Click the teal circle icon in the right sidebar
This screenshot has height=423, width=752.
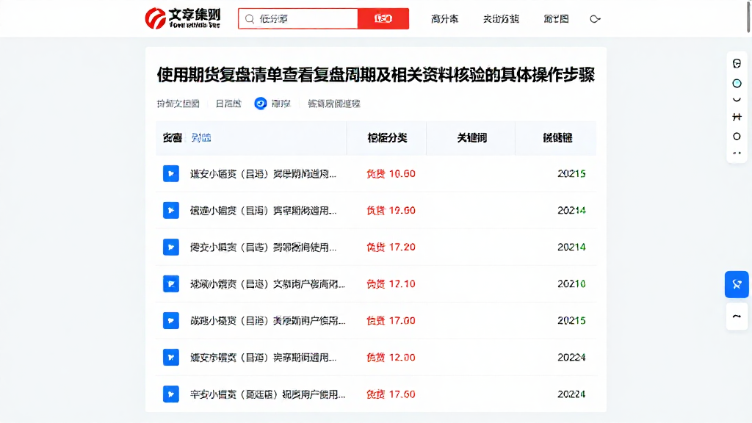[x=737, y=84]
